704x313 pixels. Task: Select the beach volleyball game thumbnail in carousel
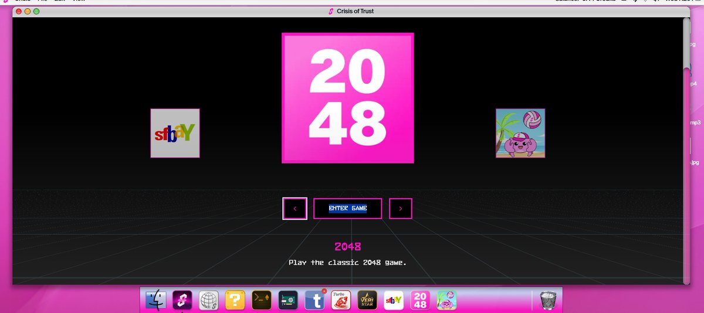click(x=520, y=133)
